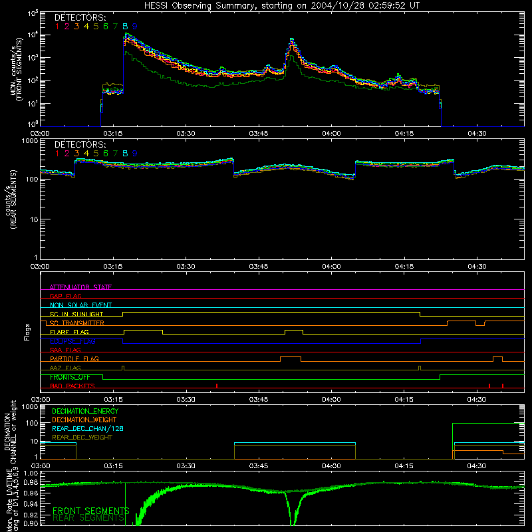Viewport: 532px width, 532px height.
Task: Click magenta detector 2 in front segments legend
Action: (67, 27)
